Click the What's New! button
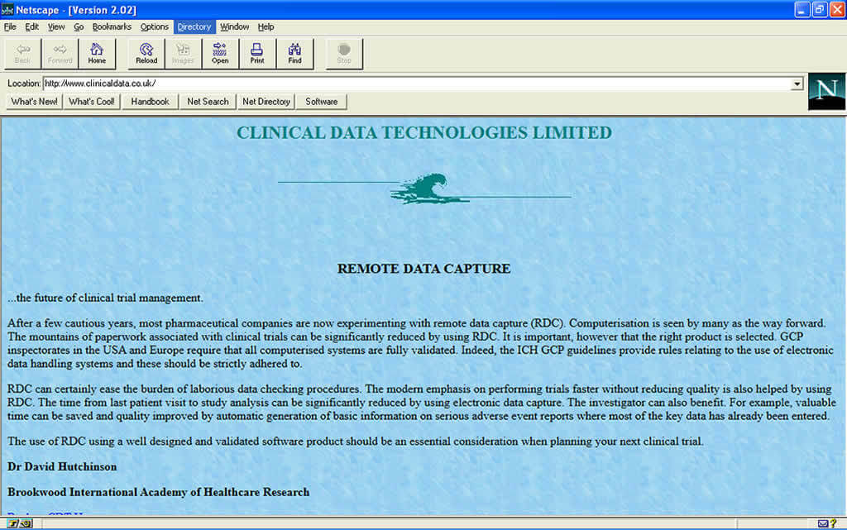Viewport: 847px width, 530px height. click(x=33, y=101)
